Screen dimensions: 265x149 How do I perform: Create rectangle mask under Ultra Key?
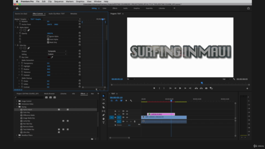25,48
